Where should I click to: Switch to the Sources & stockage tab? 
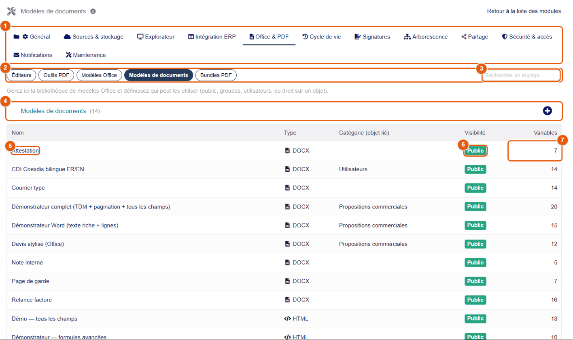pos(93,37)
